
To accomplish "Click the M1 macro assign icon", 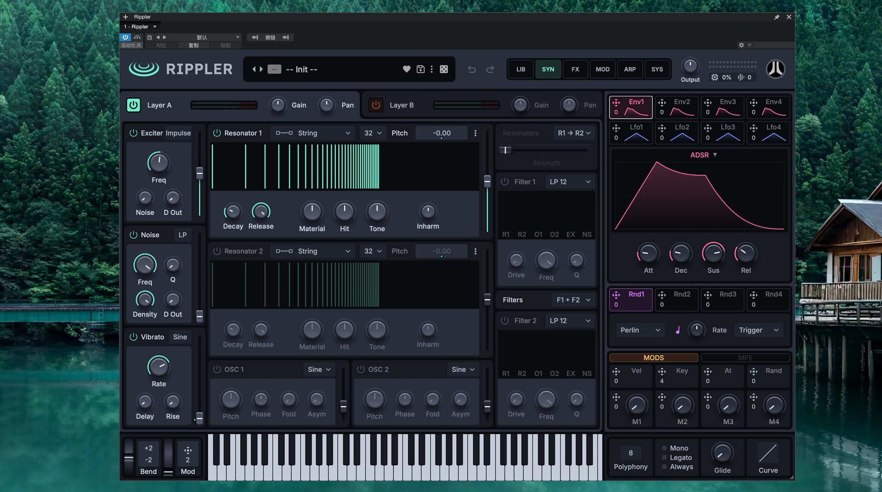I will click(x=616, y=397).
